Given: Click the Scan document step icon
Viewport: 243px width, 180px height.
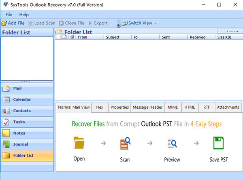Looking at the screenshot, I should 125,143.
